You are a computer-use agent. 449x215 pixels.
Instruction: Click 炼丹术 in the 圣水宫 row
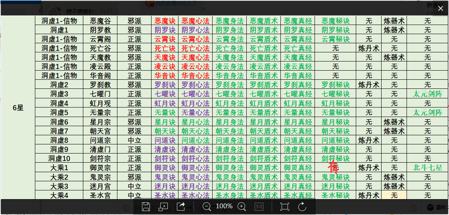pyautogui.click(x=369, y=195)
